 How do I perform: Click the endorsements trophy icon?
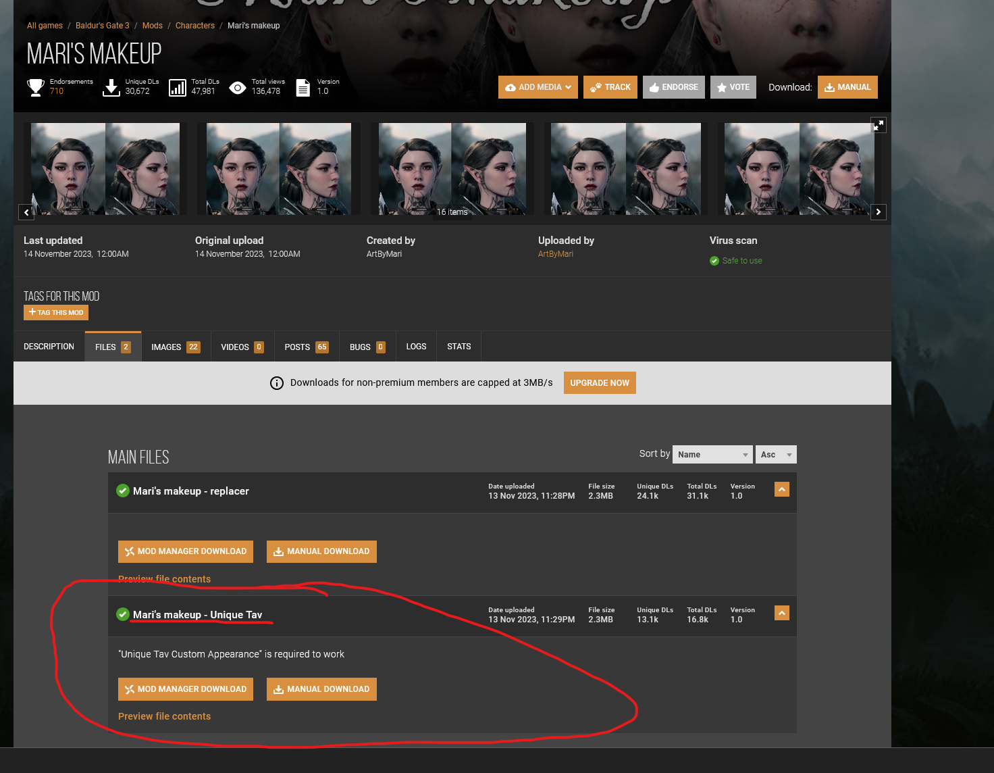click(x=35, y=87)
